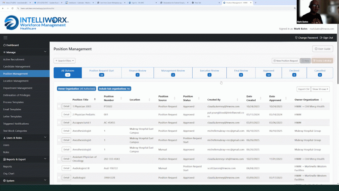The width and height of the screenshot is (339, 191).
Task: Click Sign Out
Action: [x=326, y=38]
